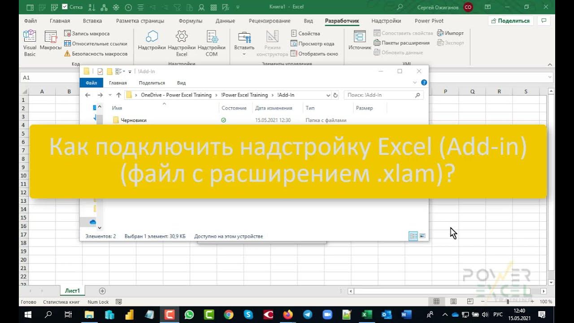
Task: Select the Лист1 sheet tab
Action: [x=72, y=291]
